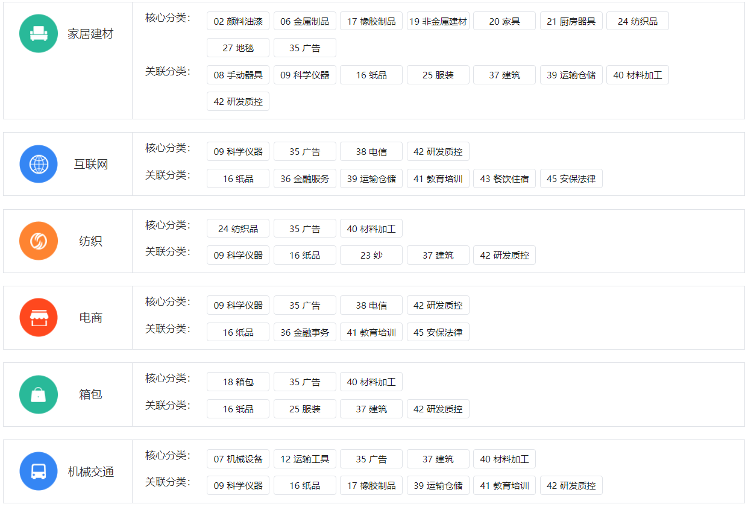Select the 互联网 industry name
Image resolution: width=748 pixels, height=507 pixels.
click(90, 165)
